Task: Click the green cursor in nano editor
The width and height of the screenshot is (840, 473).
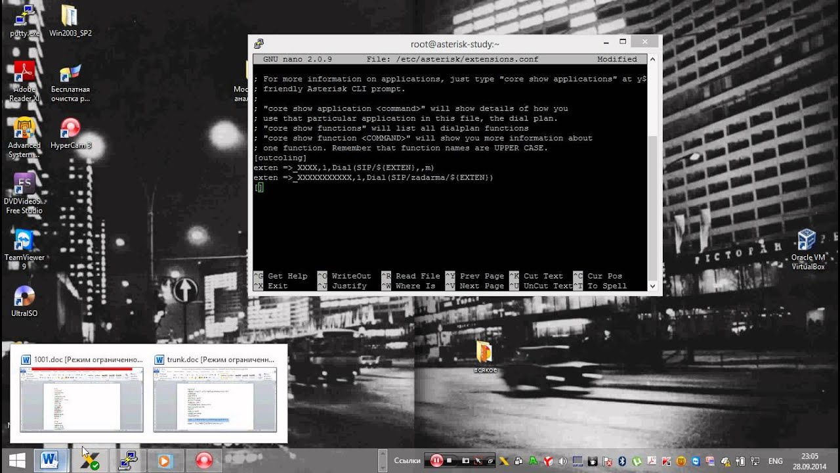Action: click(x=259, y=187)
